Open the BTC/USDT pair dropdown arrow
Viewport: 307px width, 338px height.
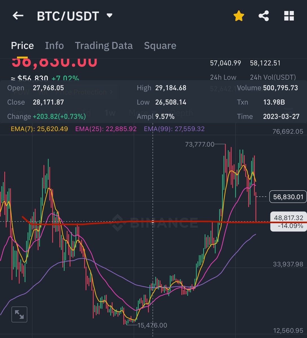(x=109, y=15)
